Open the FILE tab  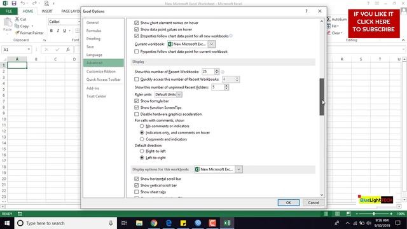[x=9, y=11]
